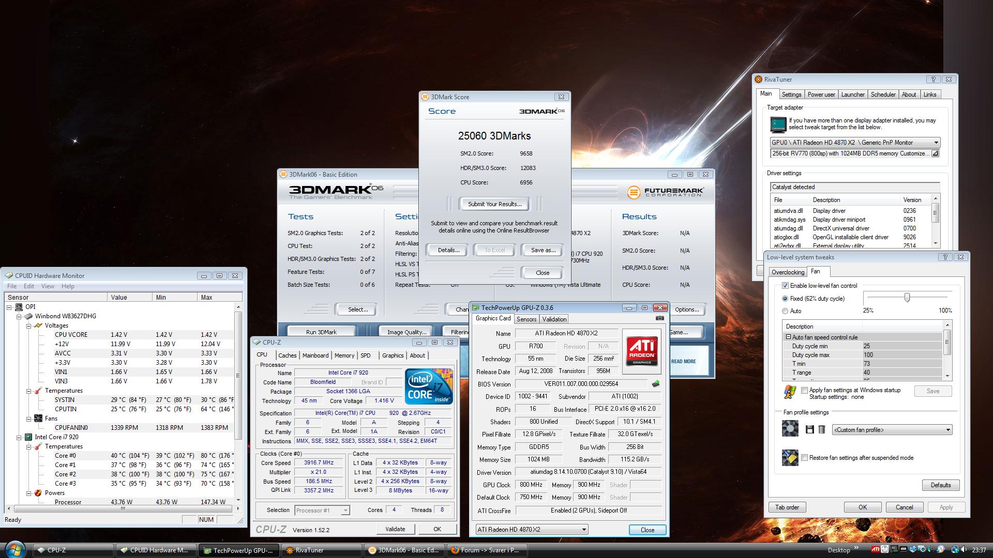
Task: Click the save fan profile floppy icon
Action: 810,430
